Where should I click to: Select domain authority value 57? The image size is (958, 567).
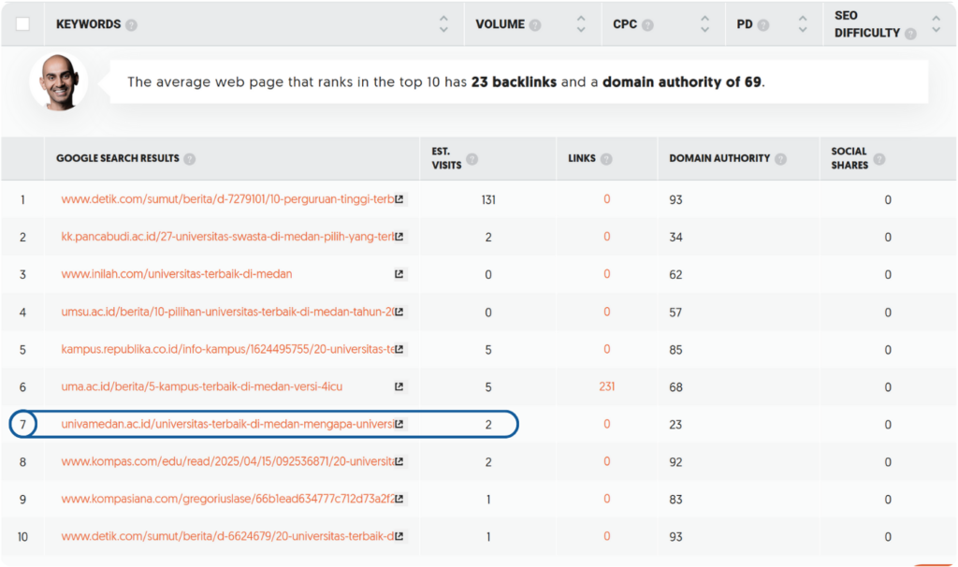click(675, 313)
